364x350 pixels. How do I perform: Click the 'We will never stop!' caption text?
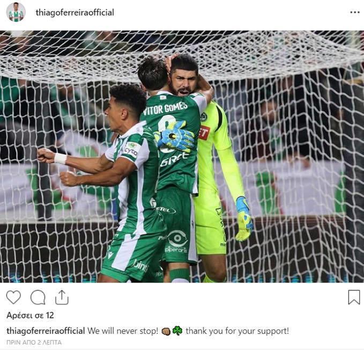point(123,331)
